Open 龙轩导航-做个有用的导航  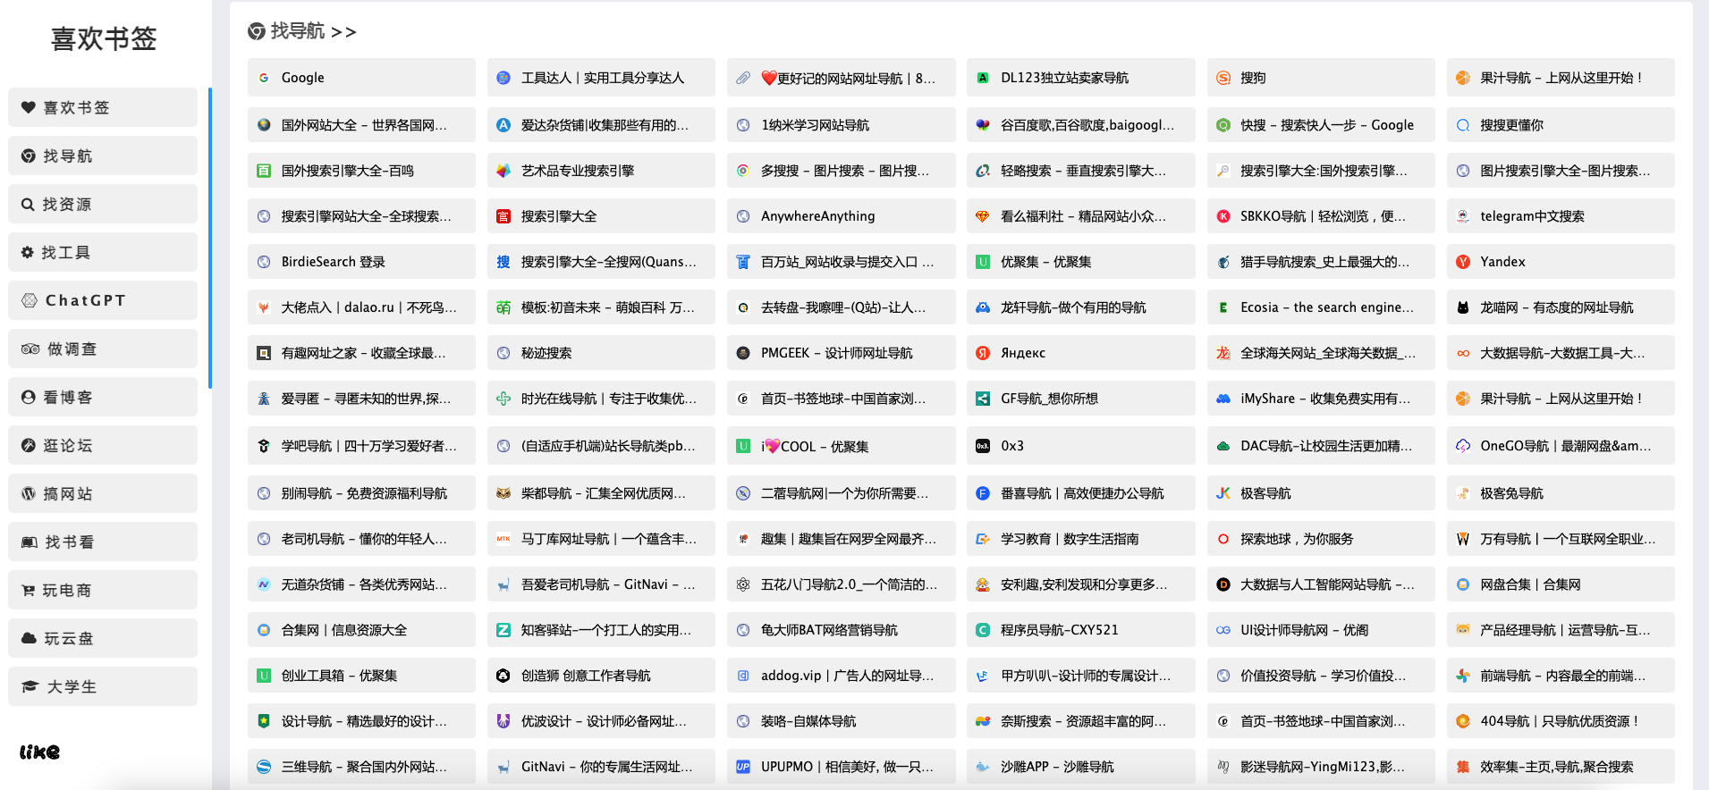tap(1080, 307)
